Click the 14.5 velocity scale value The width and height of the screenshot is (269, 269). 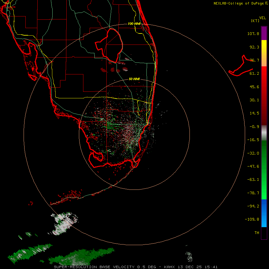click(254, 113)
